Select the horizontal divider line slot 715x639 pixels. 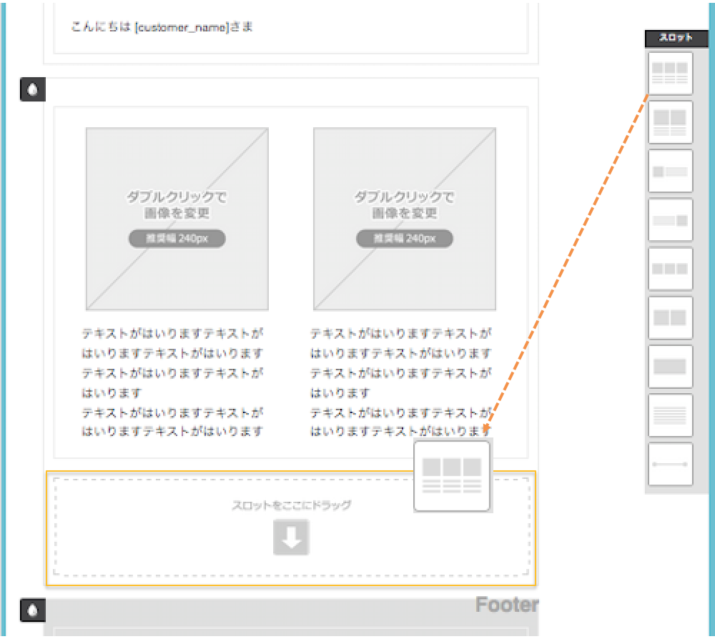click(670, 464)
